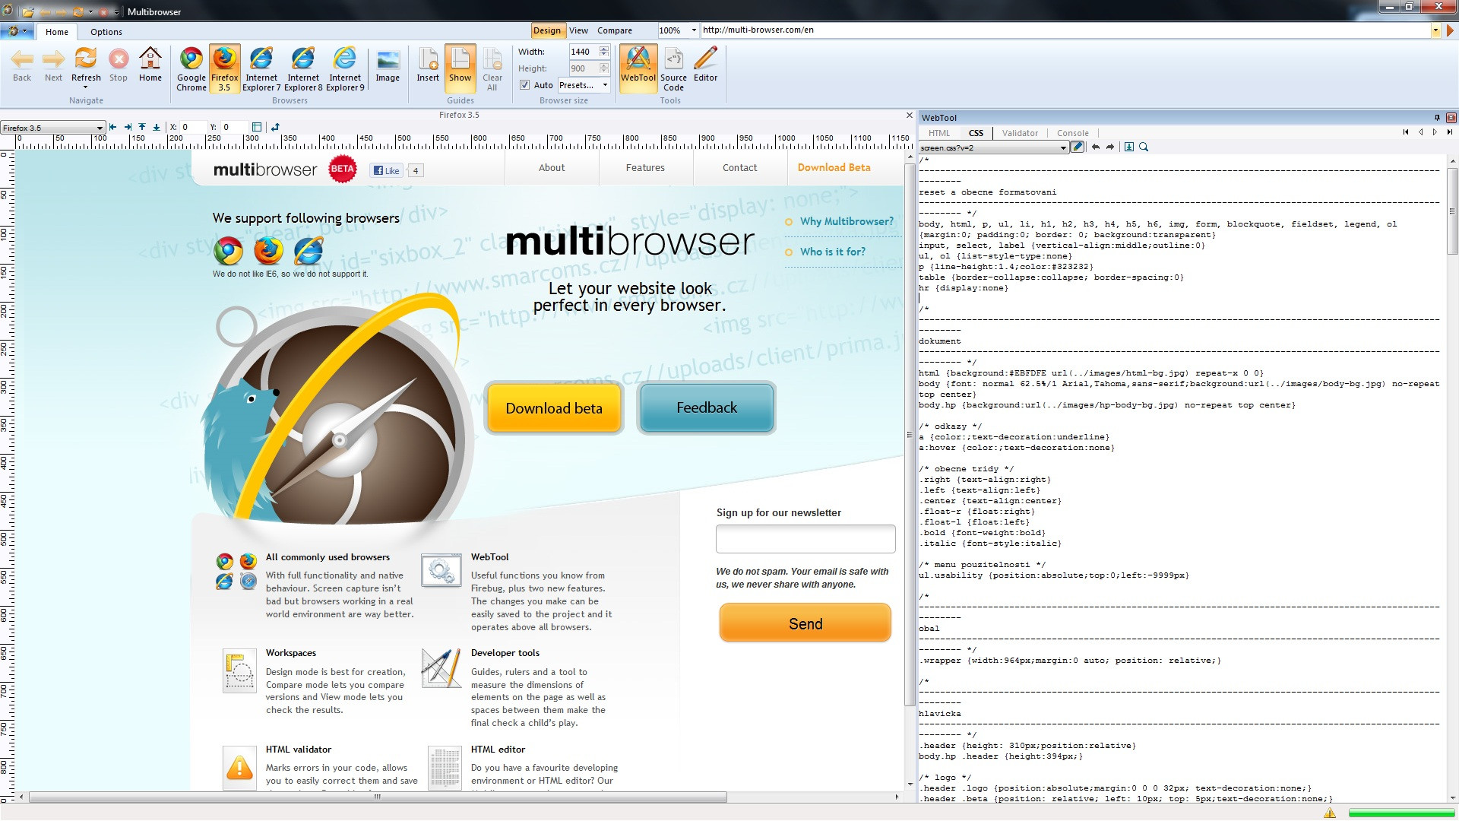Open the Firefox 3.5 workspace selector dropdown

pyautogui.click(x=52, y=128)
